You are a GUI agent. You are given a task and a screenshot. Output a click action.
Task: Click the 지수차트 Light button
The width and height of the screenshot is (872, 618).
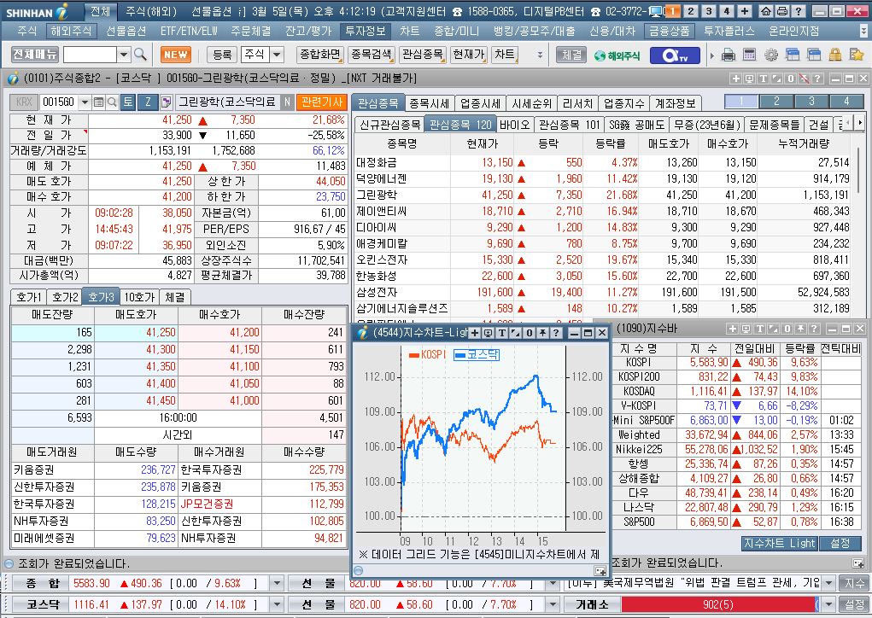779,543
